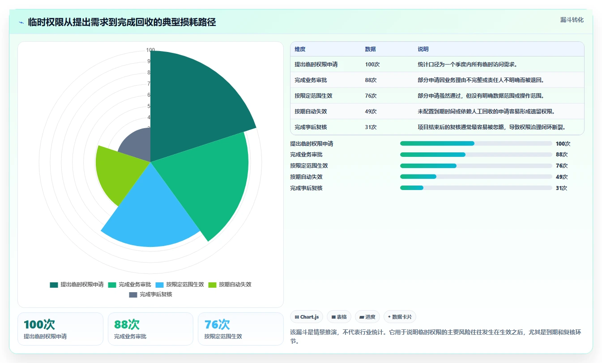Toggle the 提出临时权限申请 legend swatch

[x=54, y=285]
